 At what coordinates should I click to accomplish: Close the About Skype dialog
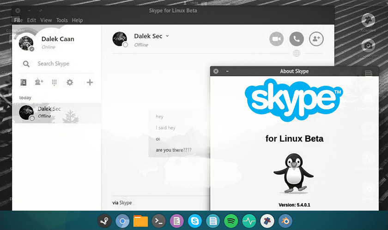216,71
